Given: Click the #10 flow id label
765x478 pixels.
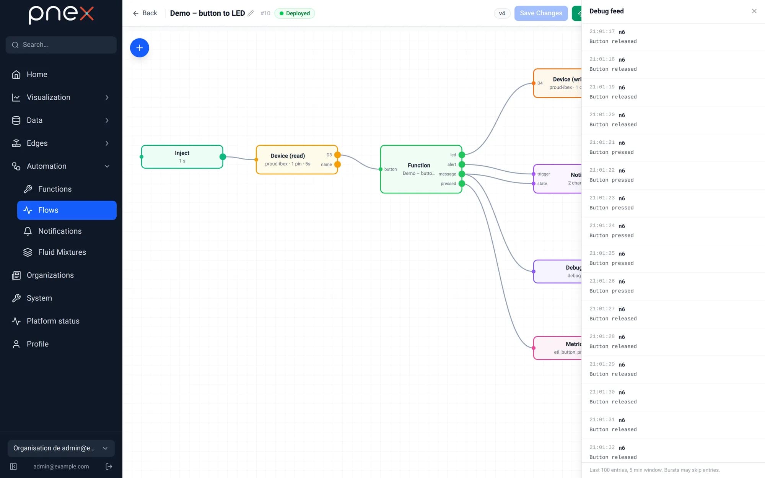Looking at the screenshot, I should pyautogui.click(x=265, y=13).
